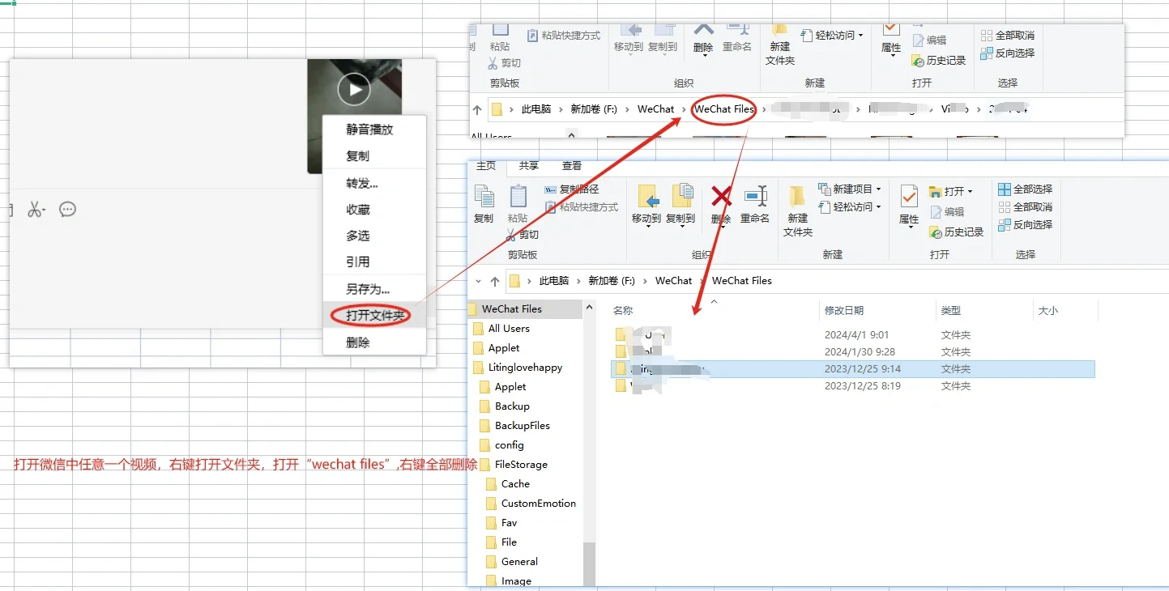Click 复制路径 in lower explorer ribbon

point(572,189)
